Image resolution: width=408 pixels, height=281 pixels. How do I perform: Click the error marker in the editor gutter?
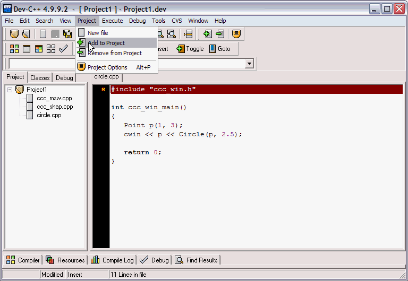tap(103, 90)
